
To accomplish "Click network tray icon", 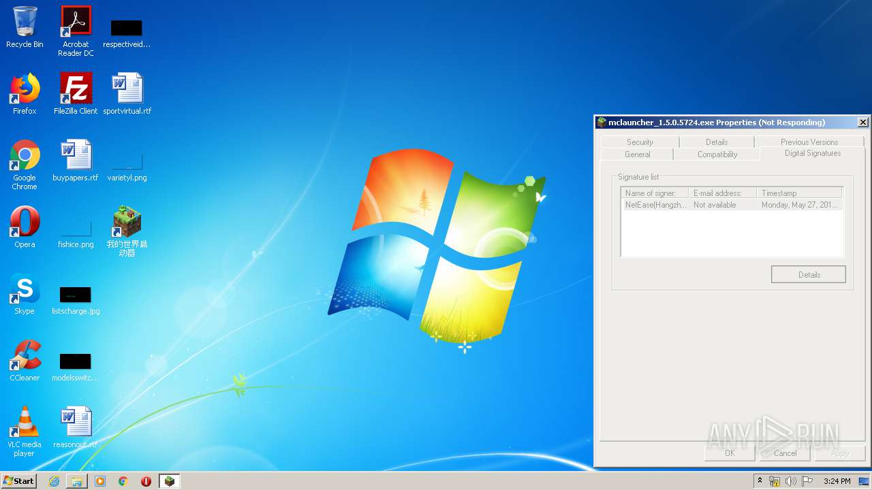I will point(775,481).
